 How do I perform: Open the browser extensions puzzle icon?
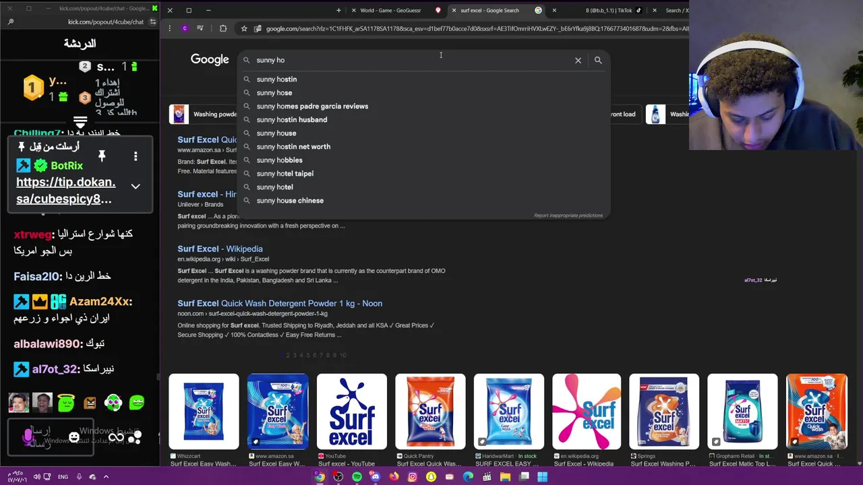223,28
